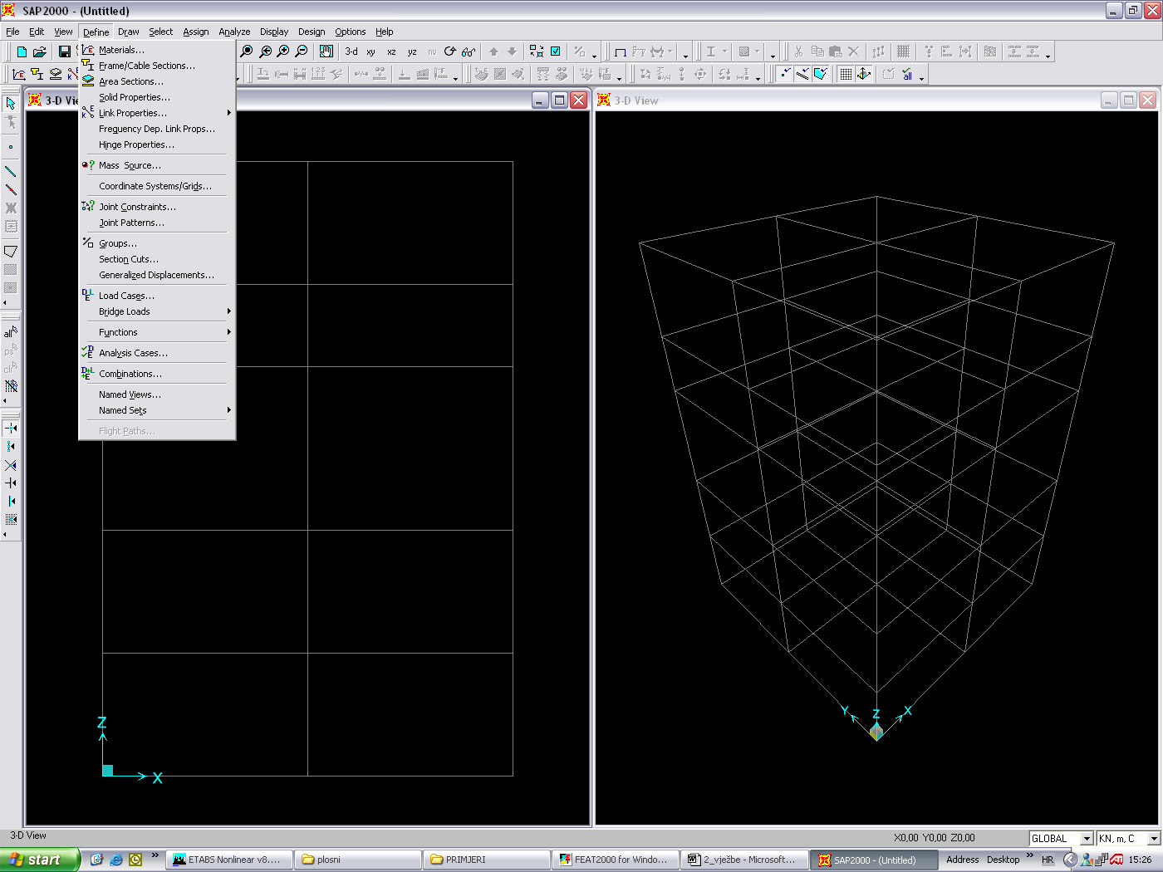Set view to yz plane
Image resolution: width=1163 pixels, height=872 pixels.
click(412, 51)
